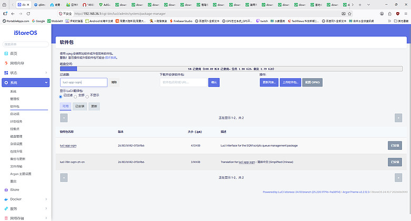
Task: Click the iStoreOS logo
Action: pyautogui.click(x=25, y=33)
